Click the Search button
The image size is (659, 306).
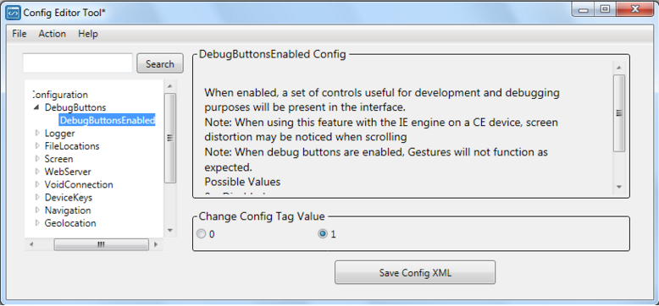pos(160,64)
